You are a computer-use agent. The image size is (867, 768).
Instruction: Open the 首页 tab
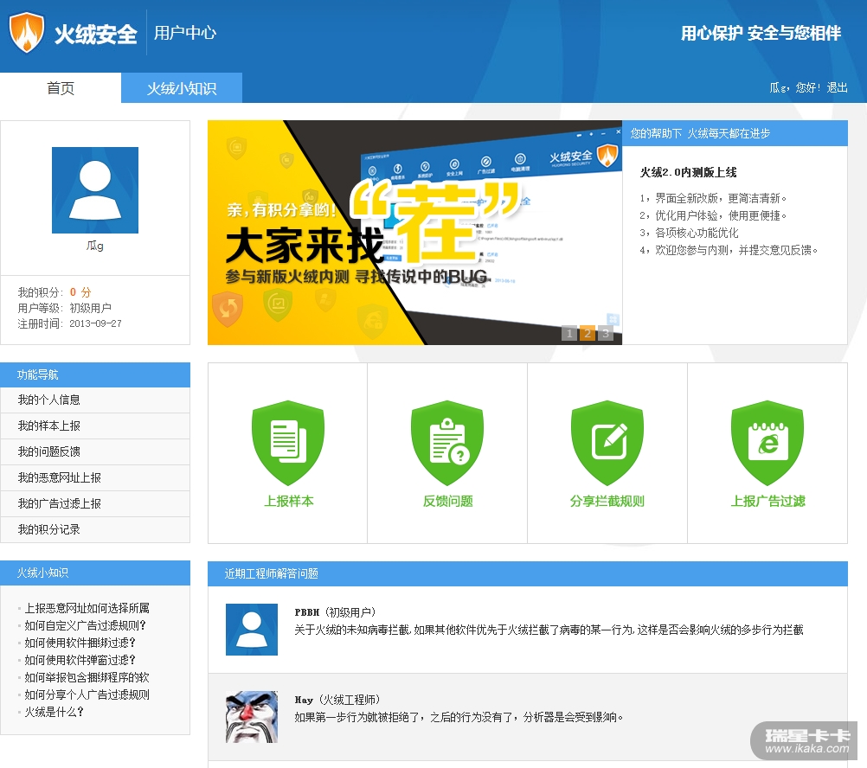click(61, 88)
